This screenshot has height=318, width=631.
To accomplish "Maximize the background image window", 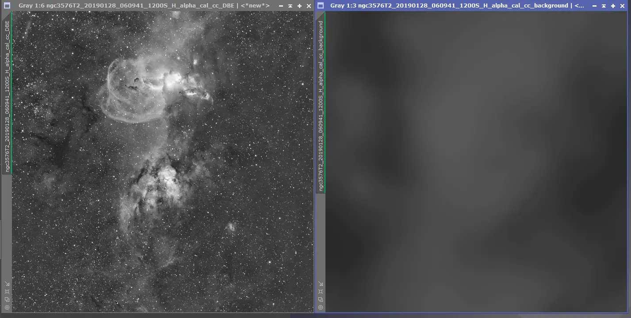I will (613, 6).
